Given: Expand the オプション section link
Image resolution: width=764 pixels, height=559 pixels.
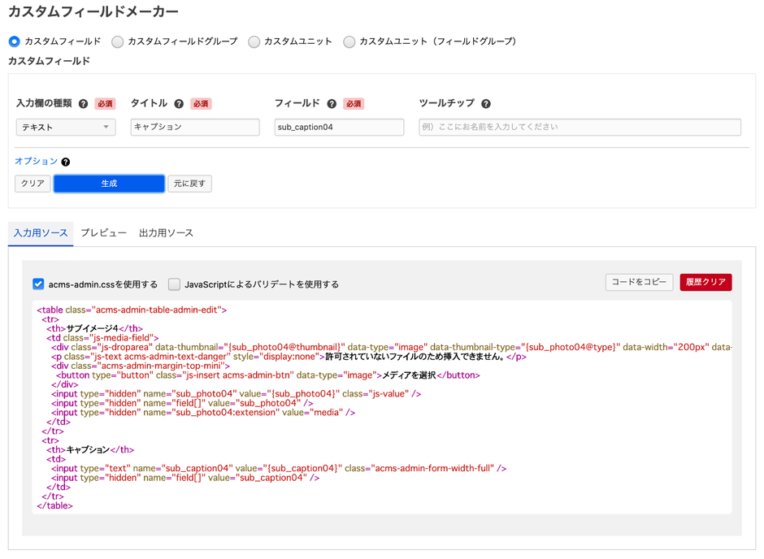Looking at the screenshot, I should click(37, 162).
